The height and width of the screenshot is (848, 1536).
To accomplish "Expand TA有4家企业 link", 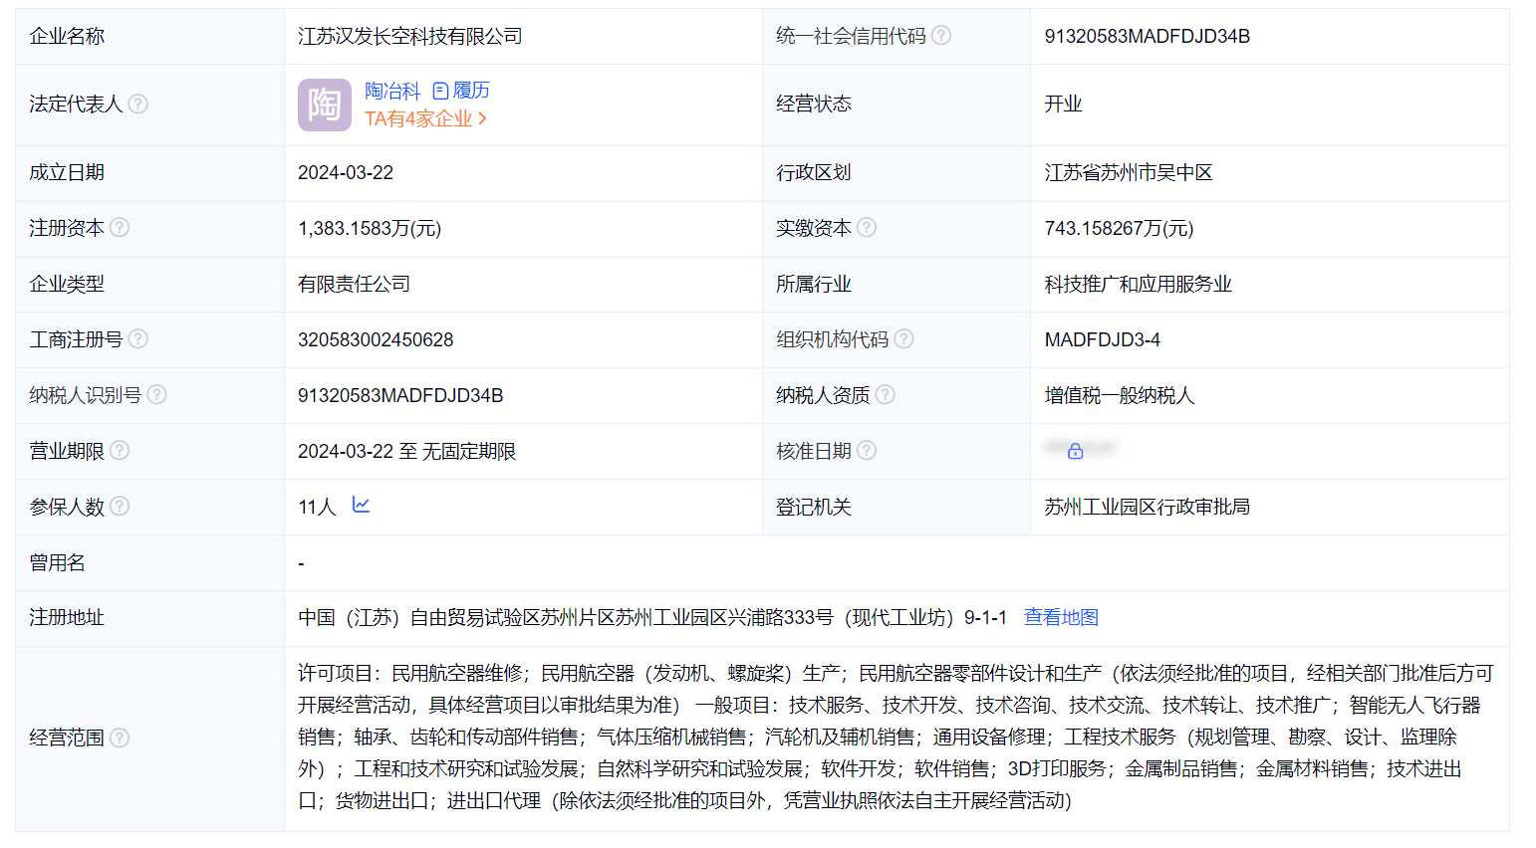I will [426, 118].
